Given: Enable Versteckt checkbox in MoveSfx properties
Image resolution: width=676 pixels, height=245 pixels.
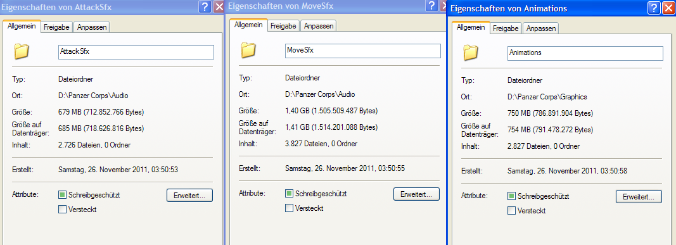Looking at the screenshot, I should pos(289,208).
